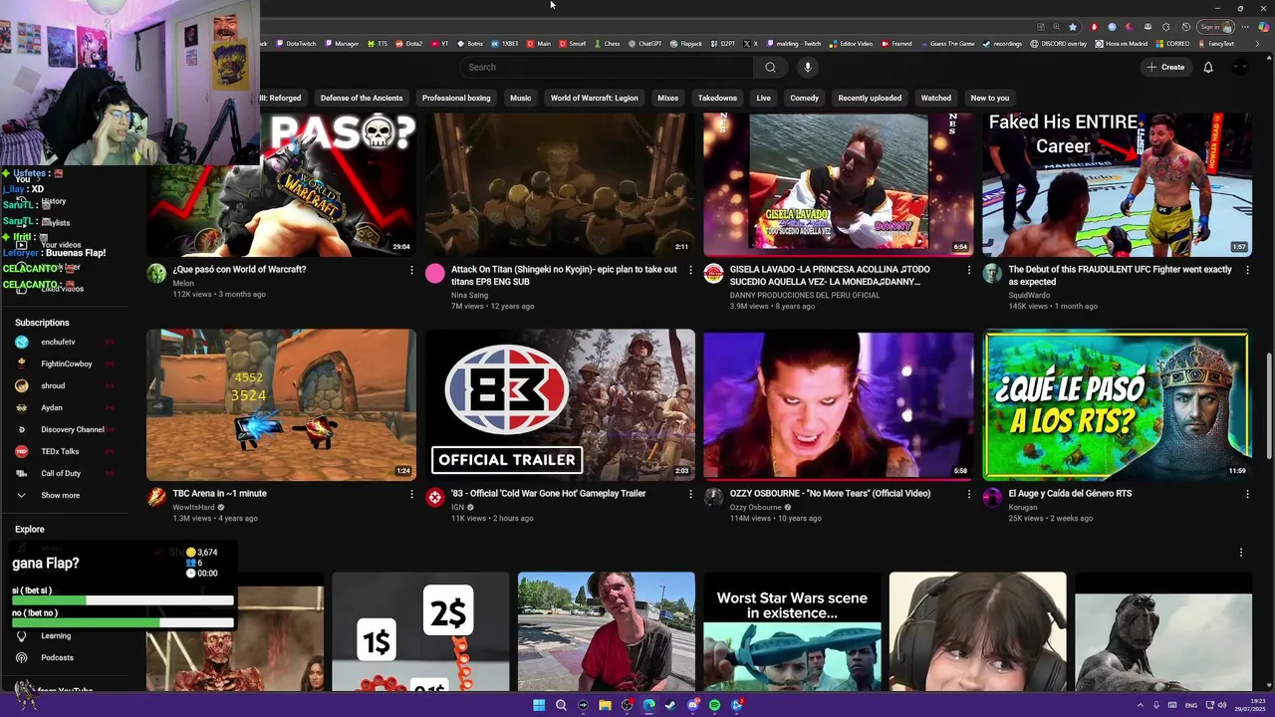Image resolution: width=1275 pixels, height=717 pixels.
Task: Select the 'Watched' filter chip
Action: [x=935, y=98]
